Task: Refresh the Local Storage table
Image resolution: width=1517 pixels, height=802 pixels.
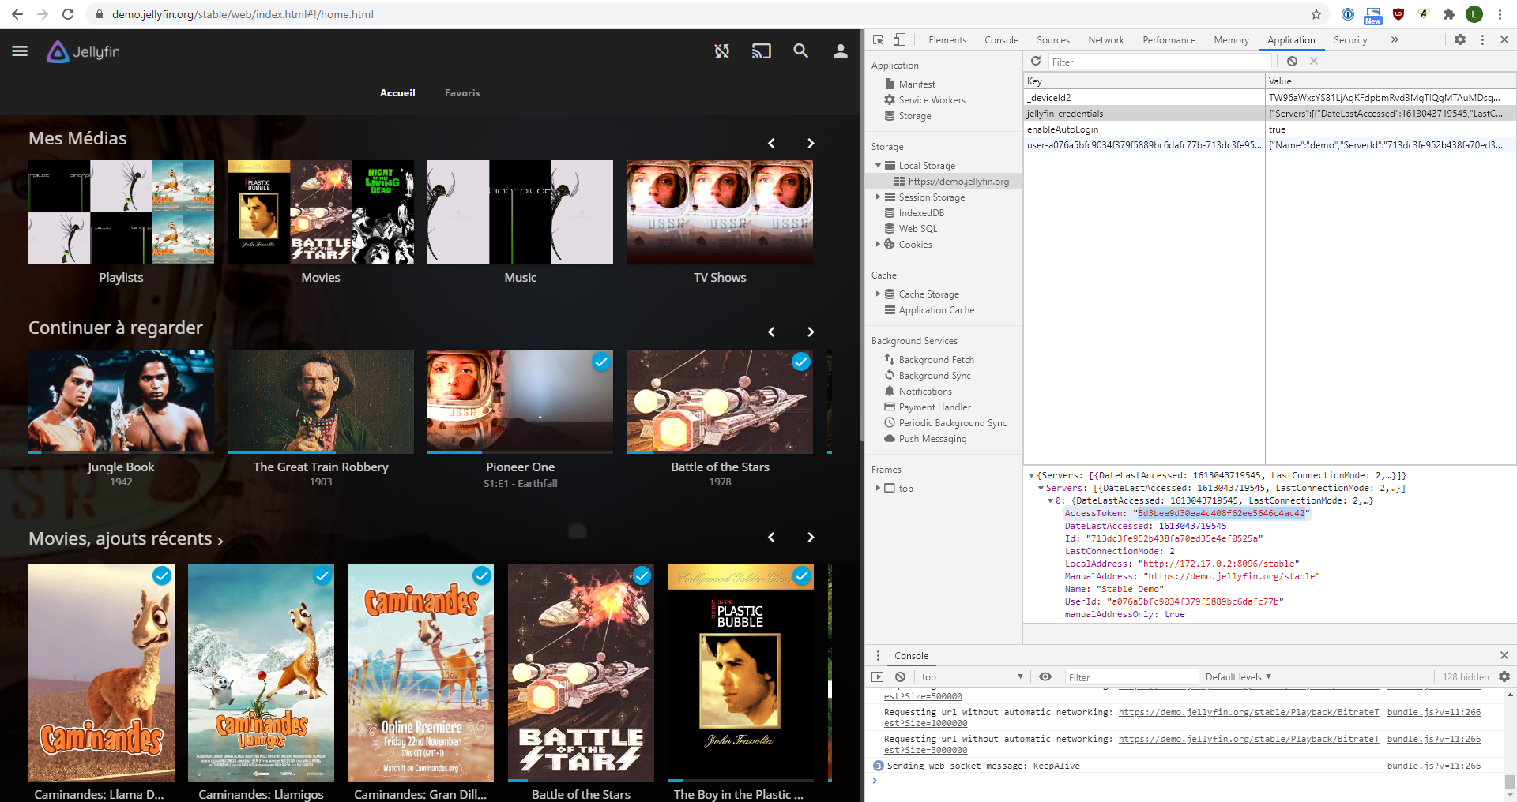Action: click(1036, 61)
